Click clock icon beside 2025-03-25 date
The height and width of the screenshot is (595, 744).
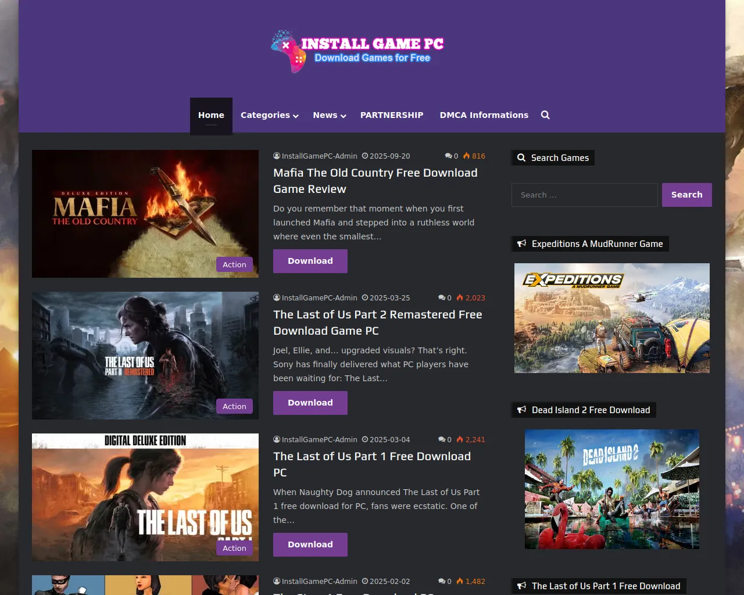pos(365,297)
